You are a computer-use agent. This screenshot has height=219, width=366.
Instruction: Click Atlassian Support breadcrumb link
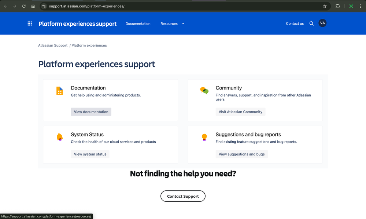point(53,45)
